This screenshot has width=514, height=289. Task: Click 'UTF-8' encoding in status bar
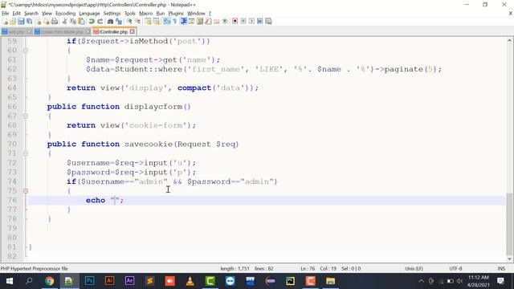coord(455,269)
